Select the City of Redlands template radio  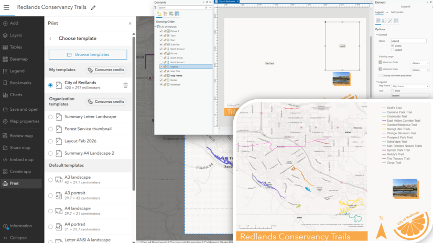(50, 85)
